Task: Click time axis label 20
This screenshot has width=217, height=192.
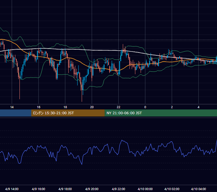Action: pyautogui.click(x=92, y=107)
